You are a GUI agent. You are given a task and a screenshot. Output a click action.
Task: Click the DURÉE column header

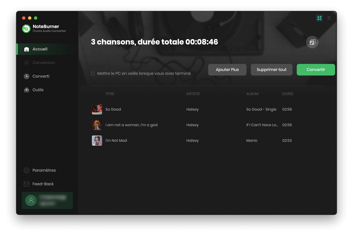[288, 94]
